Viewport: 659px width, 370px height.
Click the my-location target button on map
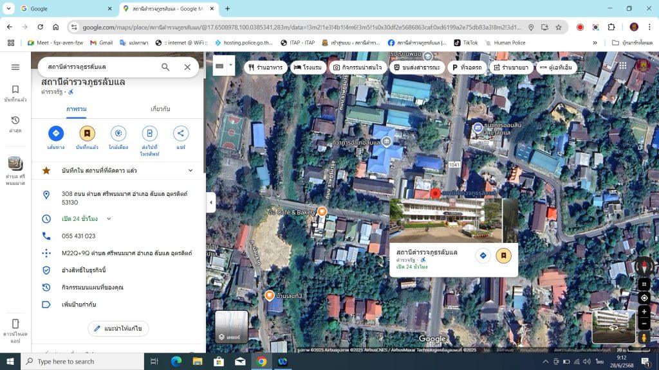(x=644, y=297)
